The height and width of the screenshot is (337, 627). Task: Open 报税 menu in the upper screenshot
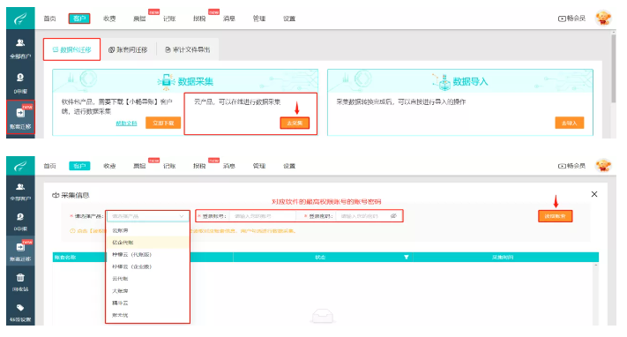point(199,19)
